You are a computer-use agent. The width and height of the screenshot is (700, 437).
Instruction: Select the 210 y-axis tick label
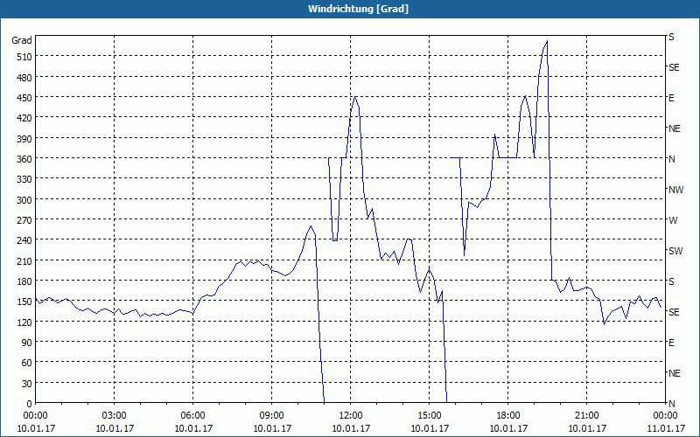24,260
